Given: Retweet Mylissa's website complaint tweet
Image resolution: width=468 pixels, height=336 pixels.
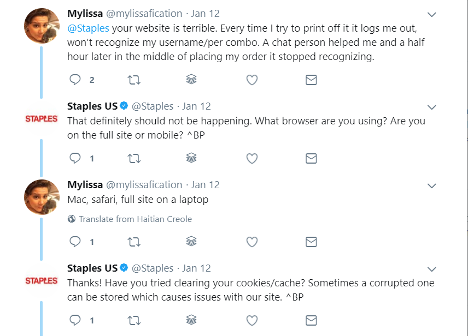Looking at the screenshot, I should (134, 80).
